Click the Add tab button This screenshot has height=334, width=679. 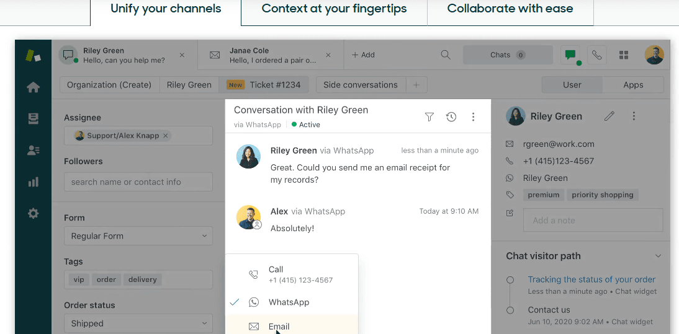tap(363, 55)
